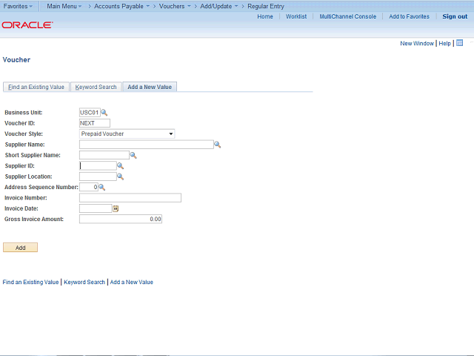Focus the Supplier ID field
The height and width of the screenshot is (356, 474).
click(98, 165)
